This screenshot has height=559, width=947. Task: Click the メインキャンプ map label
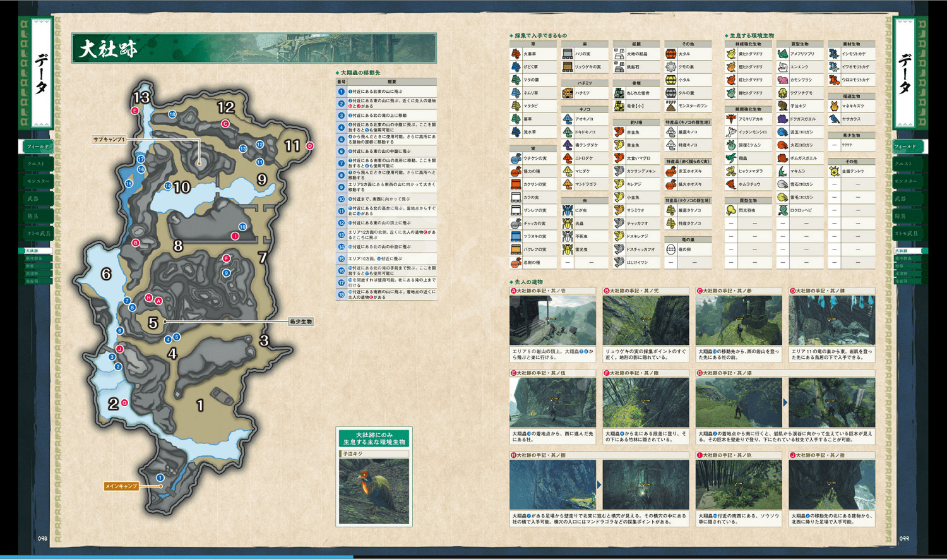click(x=121, y=486)
